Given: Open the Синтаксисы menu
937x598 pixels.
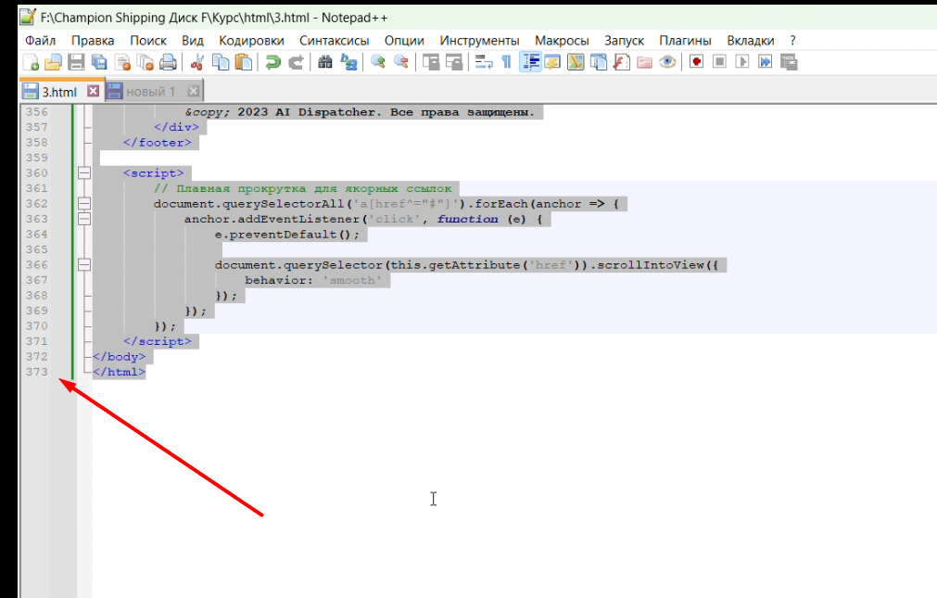Looking at the screenshot, I should click(x=334, y=41).
